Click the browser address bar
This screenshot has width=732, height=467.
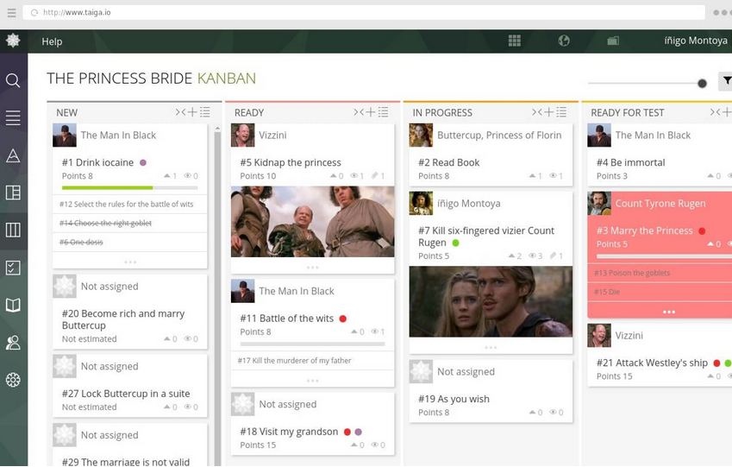pyautogui.click(x=364, y=13)
